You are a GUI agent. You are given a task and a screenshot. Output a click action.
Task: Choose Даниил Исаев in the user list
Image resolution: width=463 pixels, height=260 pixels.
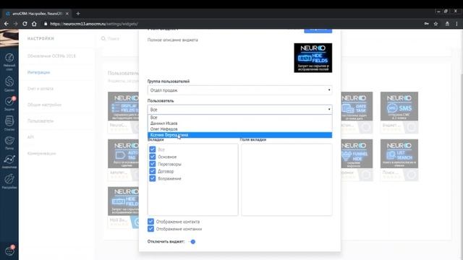[239, 123]
